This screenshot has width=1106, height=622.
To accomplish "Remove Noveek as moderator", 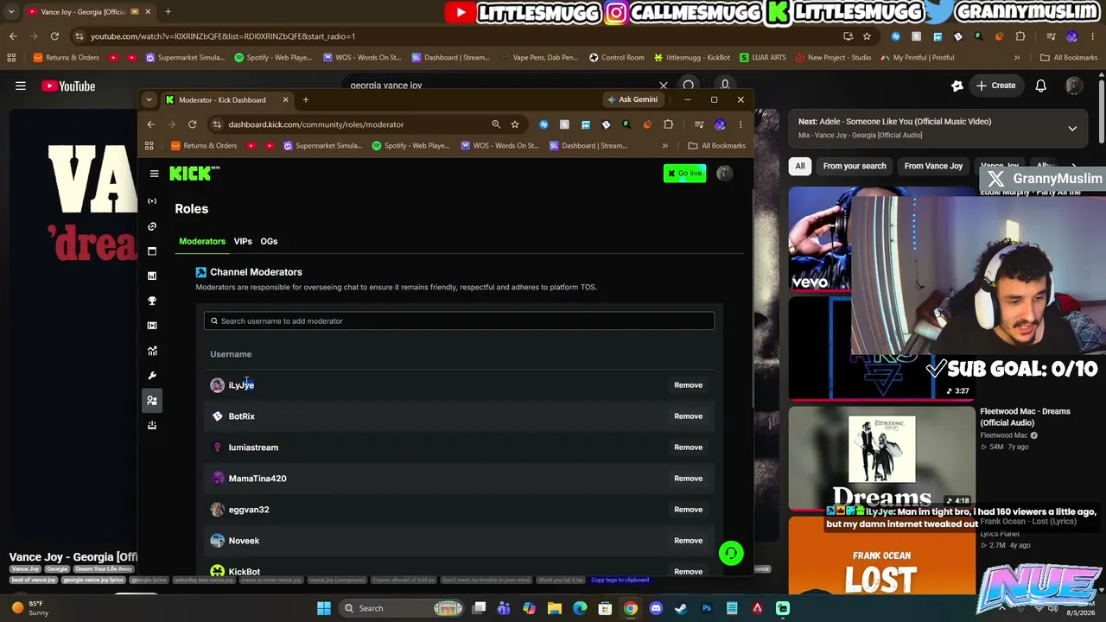I will click(x=689, y=541).
